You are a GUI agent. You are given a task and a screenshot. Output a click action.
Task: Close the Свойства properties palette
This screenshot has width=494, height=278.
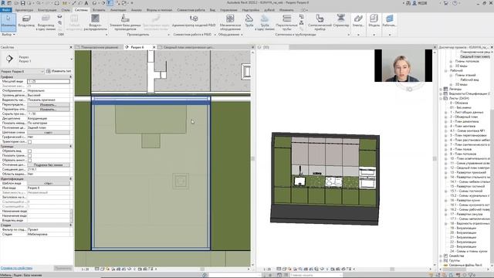coord(71,47)
